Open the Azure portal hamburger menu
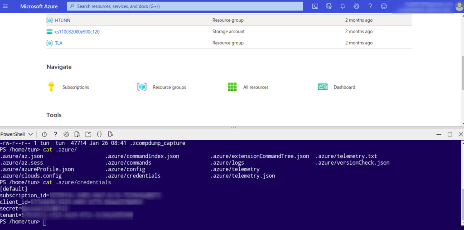This screenshot has width=464, height=230. pyautogui.click(x=5, y=6)
